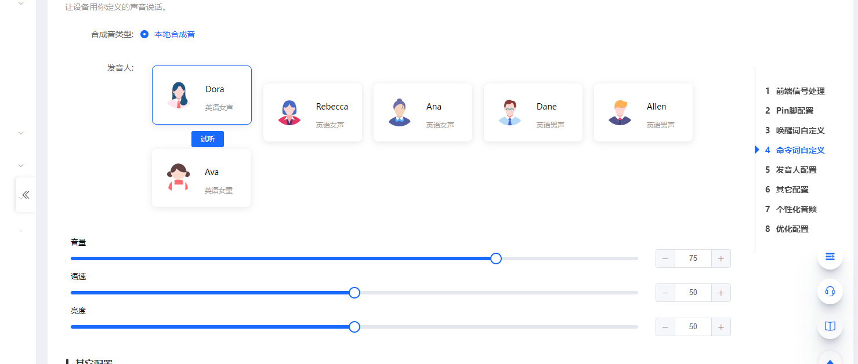The width and height of the screenshot is (858, 364).
Task: Expand the topmost sidebar chevron
Action: click(21, 3)
